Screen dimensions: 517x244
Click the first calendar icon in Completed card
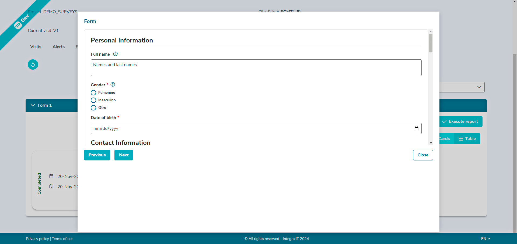click(51, 176)
